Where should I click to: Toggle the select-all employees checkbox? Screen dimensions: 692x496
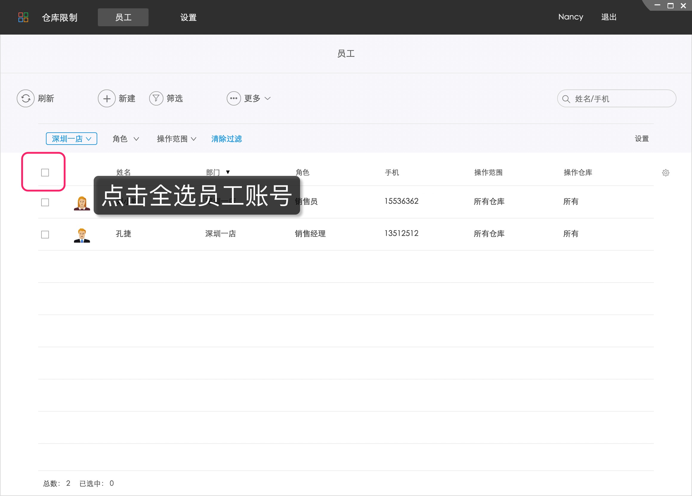(44, 172)
